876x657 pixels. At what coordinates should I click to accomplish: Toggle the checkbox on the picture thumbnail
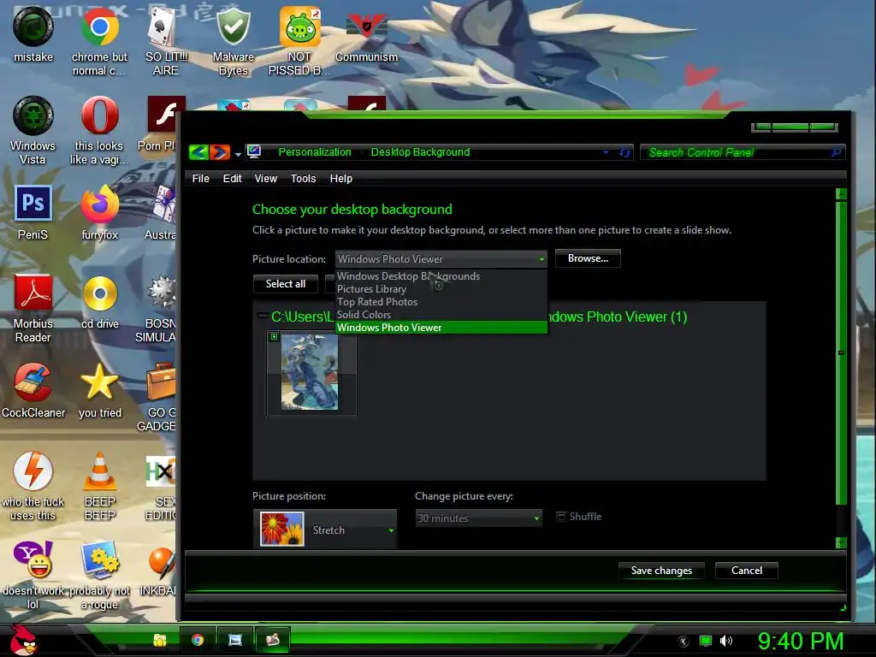coord(275,336)
